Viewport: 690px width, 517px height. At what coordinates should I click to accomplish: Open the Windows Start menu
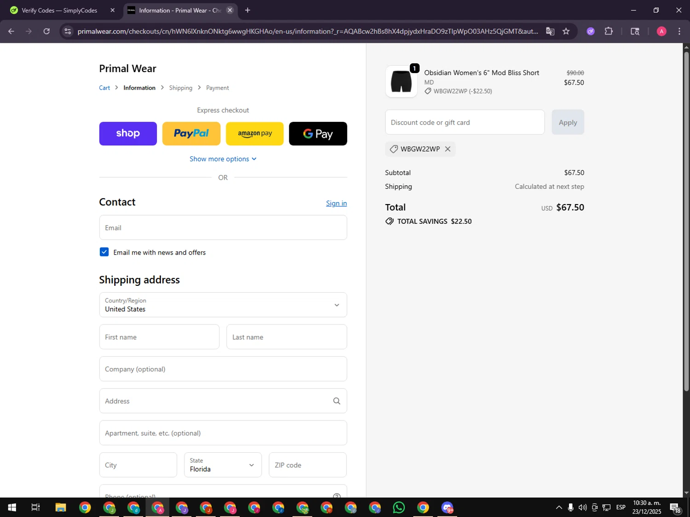coord(12,507)
